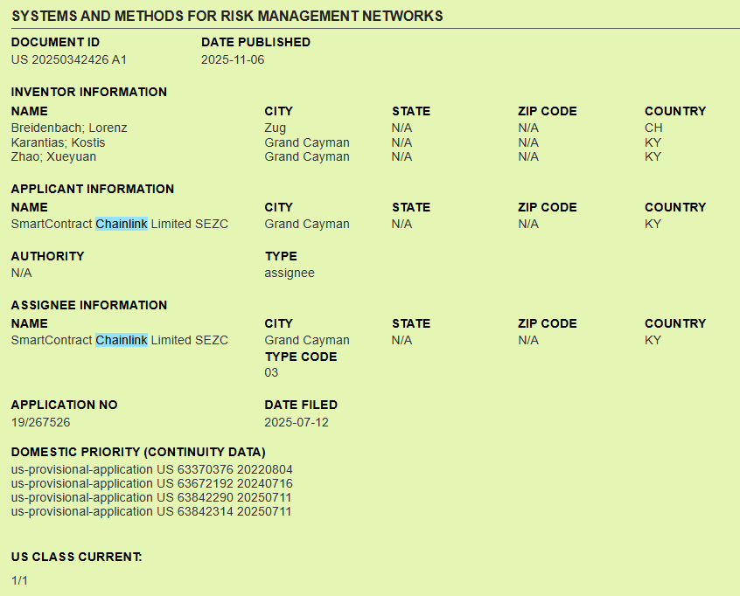Select the title Systems and Methods for Risk Management Networks
740x596 pixels.
click(227, 16)
